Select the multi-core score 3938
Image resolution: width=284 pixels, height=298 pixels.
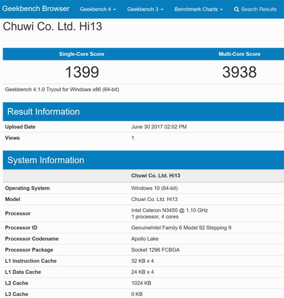pyautogui.click(x=240, y=72)
